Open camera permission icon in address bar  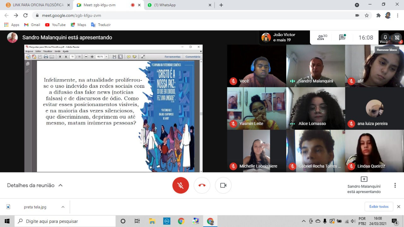357,15
